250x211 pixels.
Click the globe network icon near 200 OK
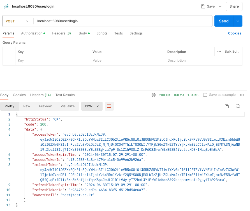[154, 95]
